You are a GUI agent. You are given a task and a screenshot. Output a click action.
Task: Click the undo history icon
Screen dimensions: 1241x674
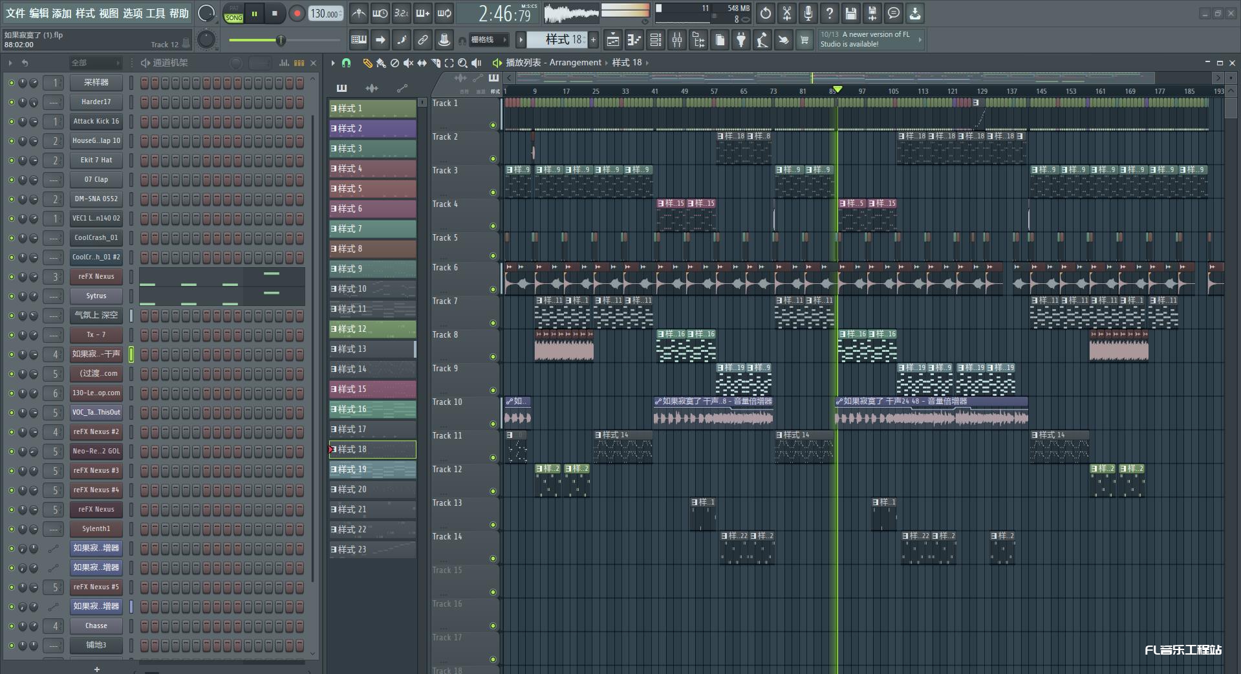click(766, 13)
